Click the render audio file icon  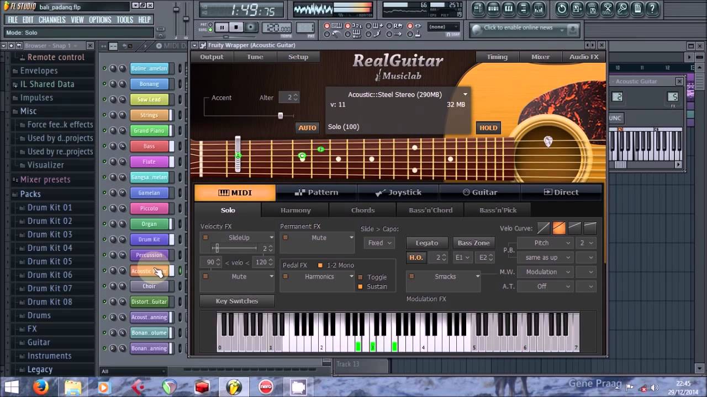(x=592, y=8)
